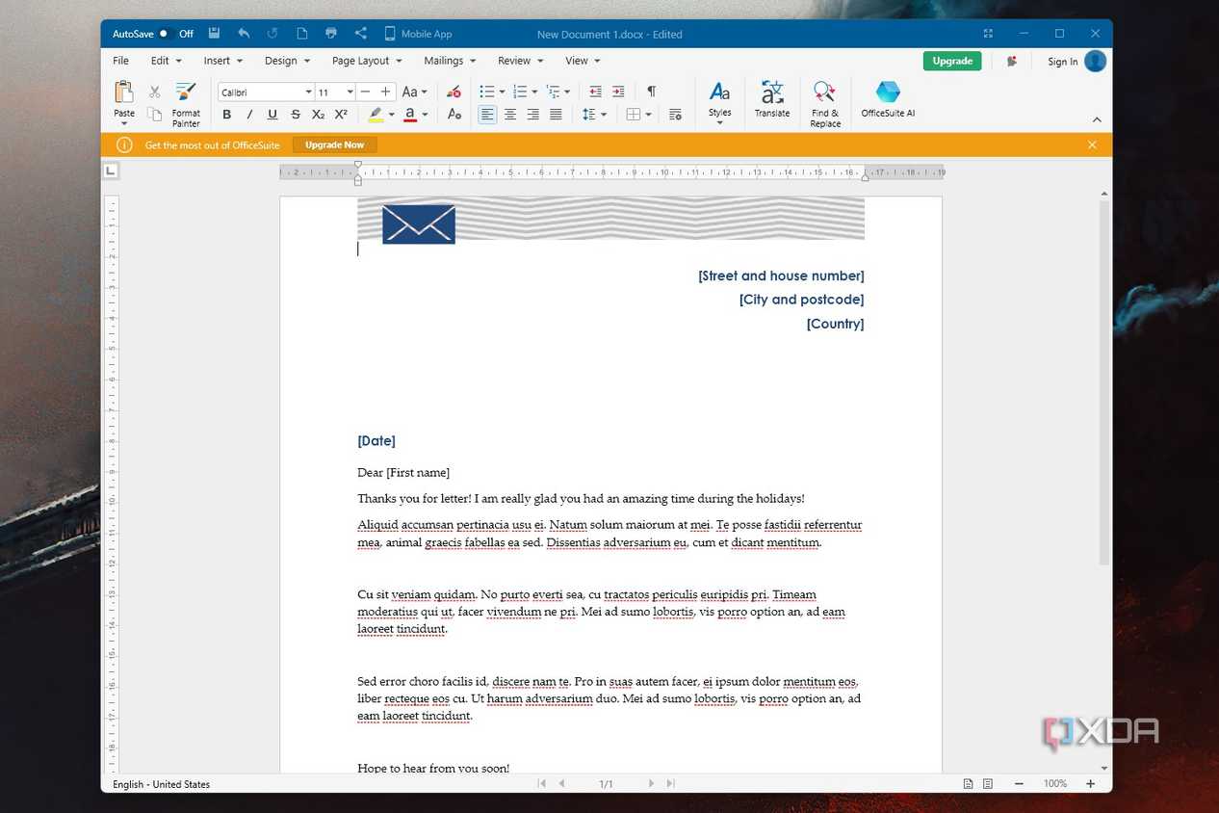
Task: Open the Review menu
Action: 520,61
